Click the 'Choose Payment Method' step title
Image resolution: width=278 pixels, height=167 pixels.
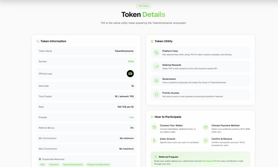[x=225, y=125]
